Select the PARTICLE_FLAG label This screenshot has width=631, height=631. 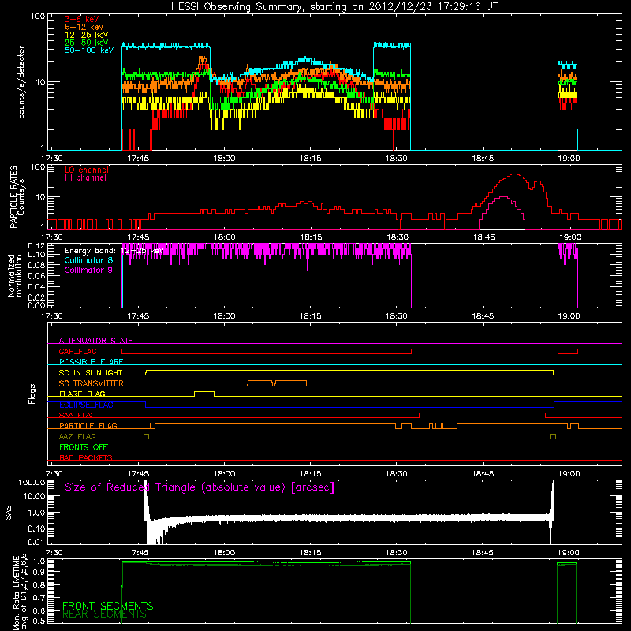tap(88, 426)
